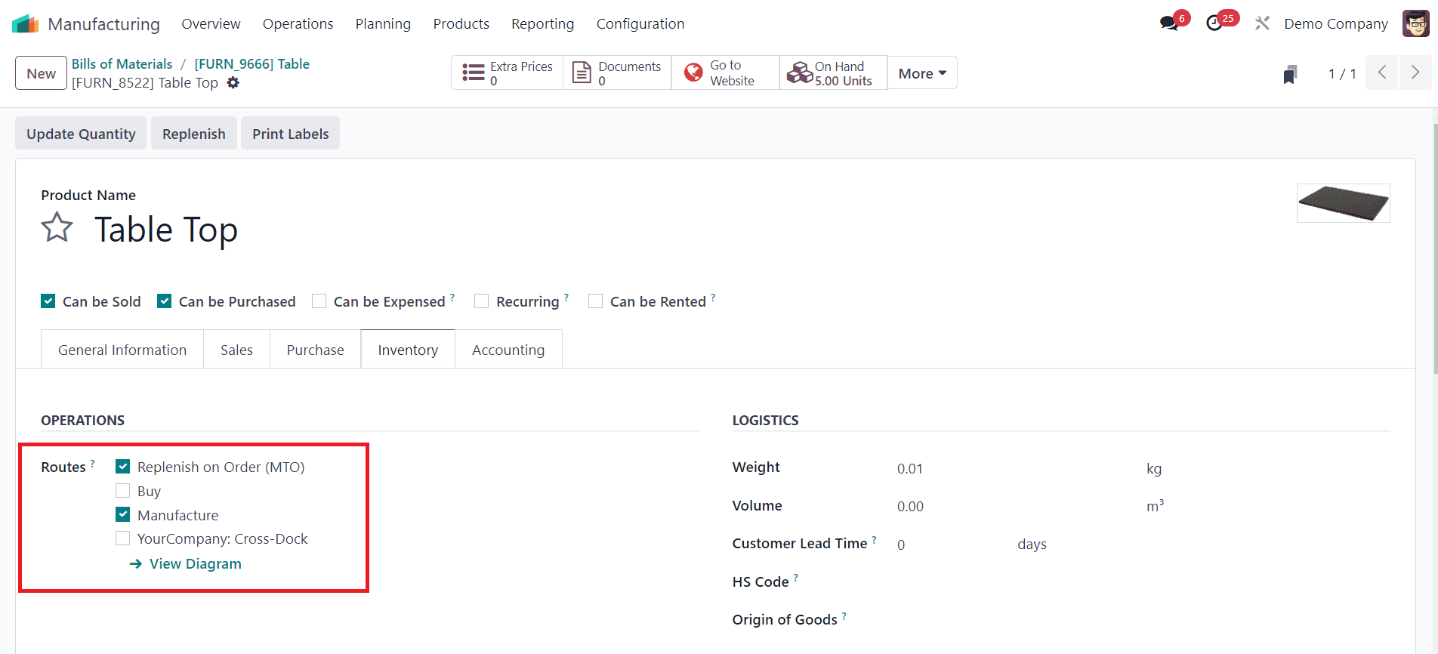Switch to the Purchase tab
This screenshot has width=1438, height=654.
[315, 350]
